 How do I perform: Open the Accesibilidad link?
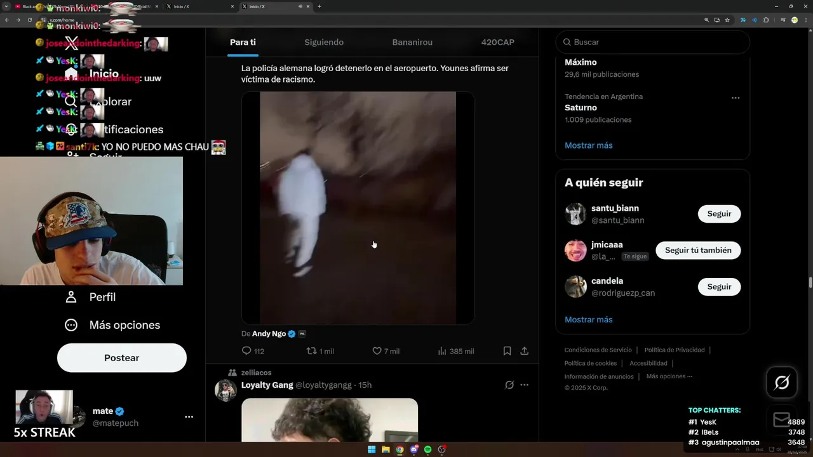point(648,363)
